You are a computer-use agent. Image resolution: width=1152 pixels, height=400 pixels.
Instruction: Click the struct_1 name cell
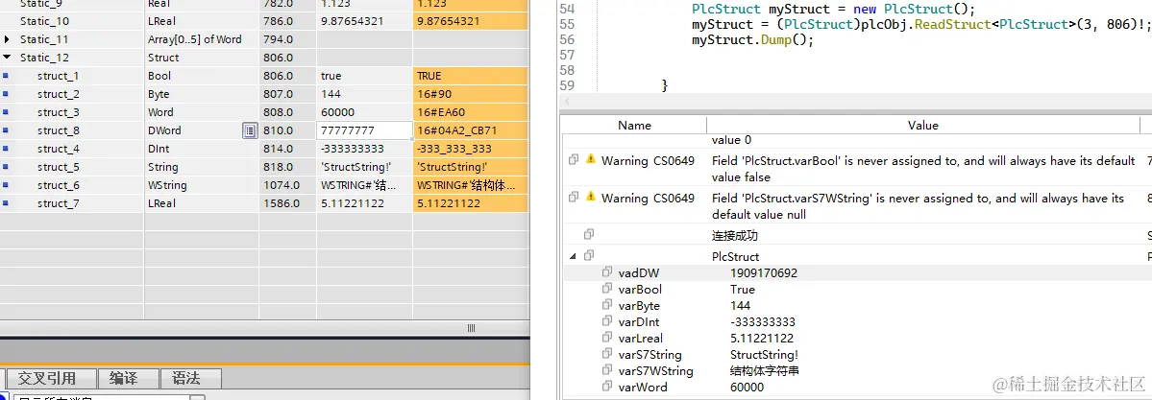point(58,76)
